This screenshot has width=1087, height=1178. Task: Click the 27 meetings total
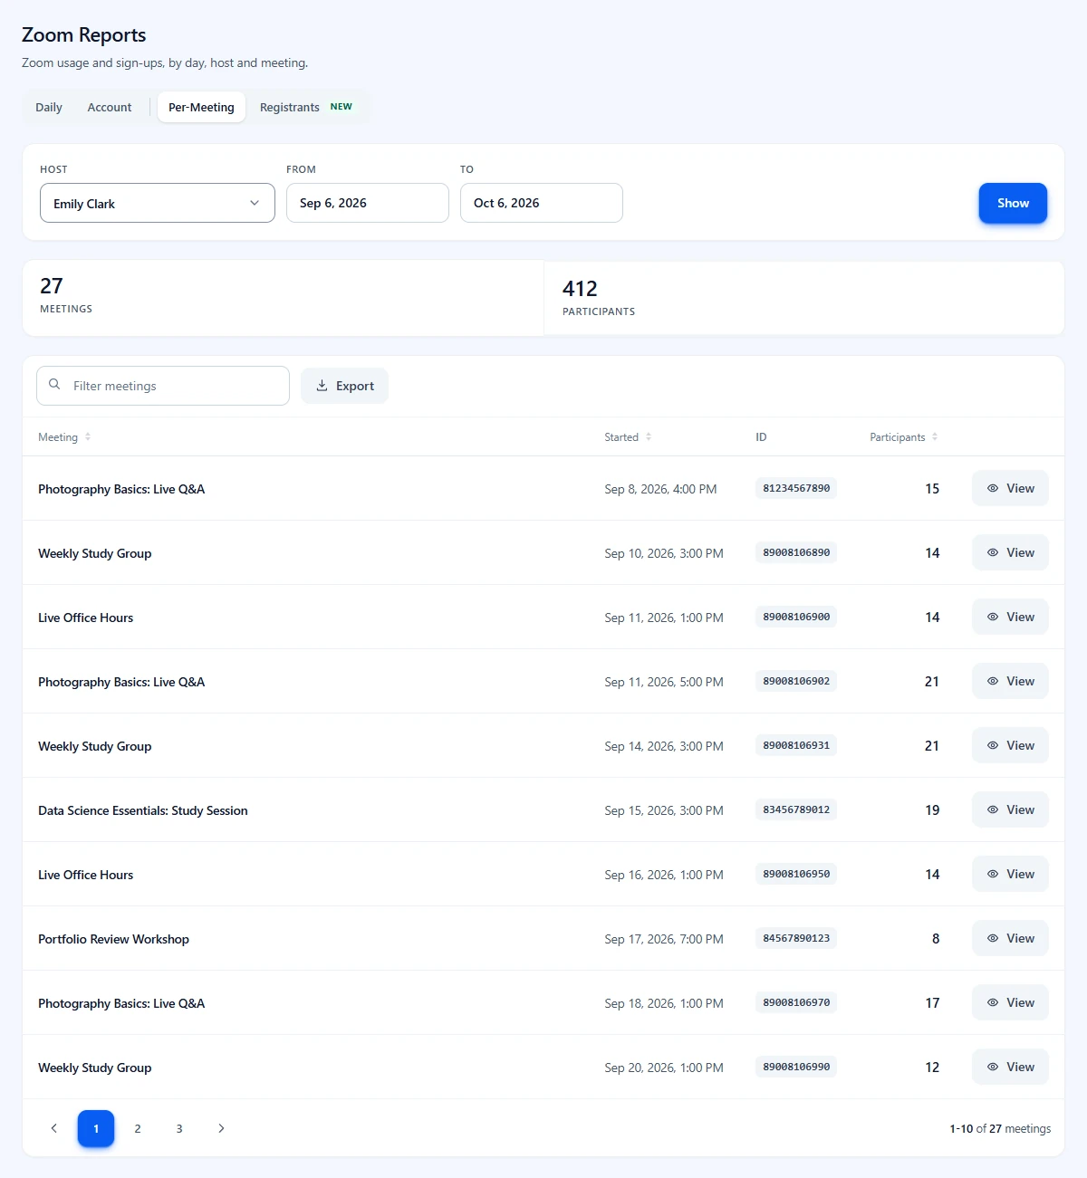[x=52, y=286]
